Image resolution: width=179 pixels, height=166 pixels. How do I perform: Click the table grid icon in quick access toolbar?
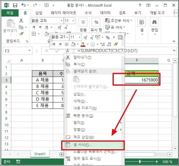point(47,5)
